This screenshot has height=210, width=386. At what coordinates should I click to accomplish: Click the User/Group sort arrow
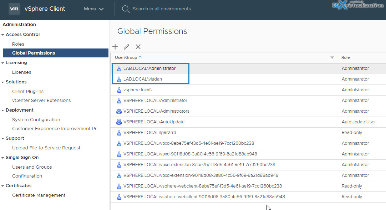coord(140,58)
